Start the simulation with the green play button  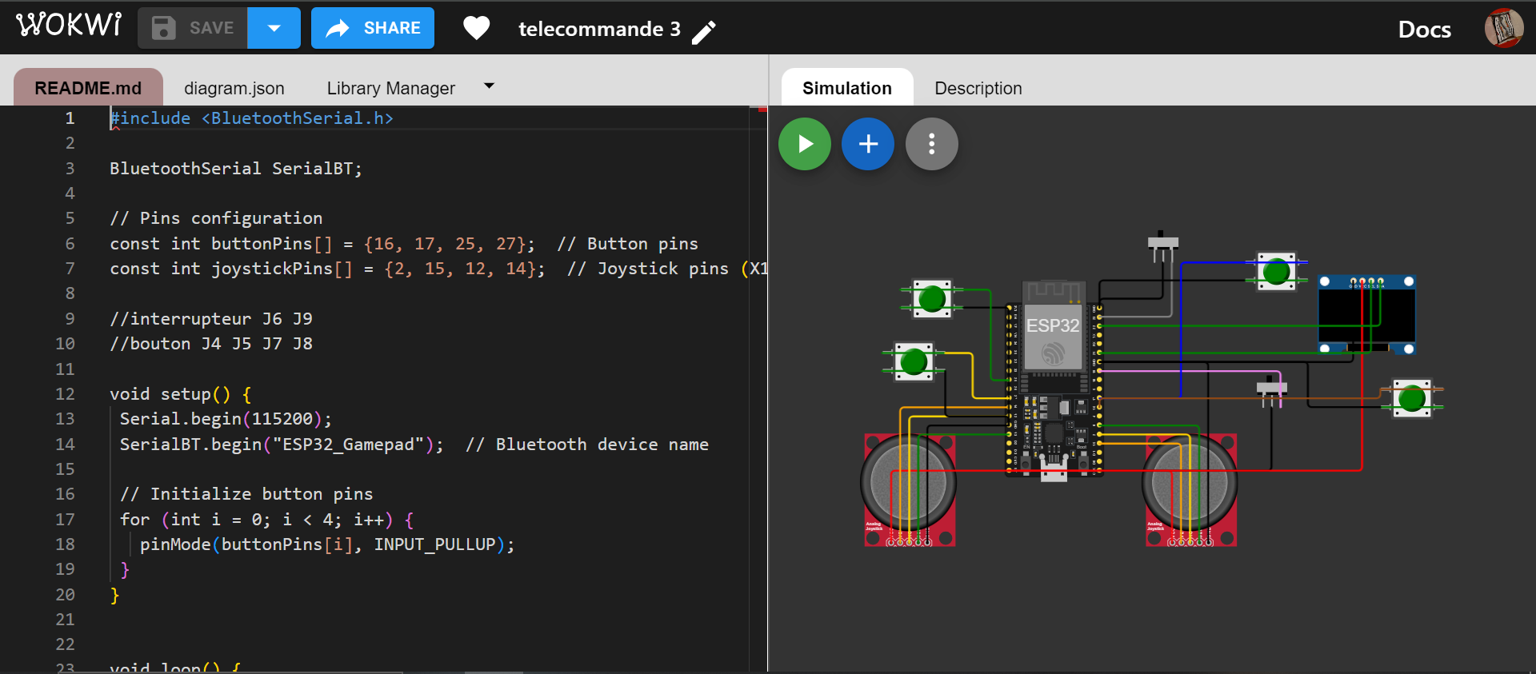(x=804, y=144)
